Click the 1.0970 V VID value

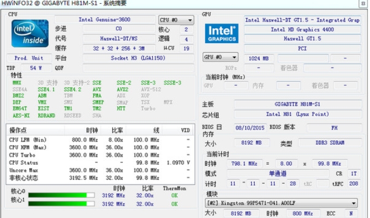pyautogui.click(x=178, y=162)
